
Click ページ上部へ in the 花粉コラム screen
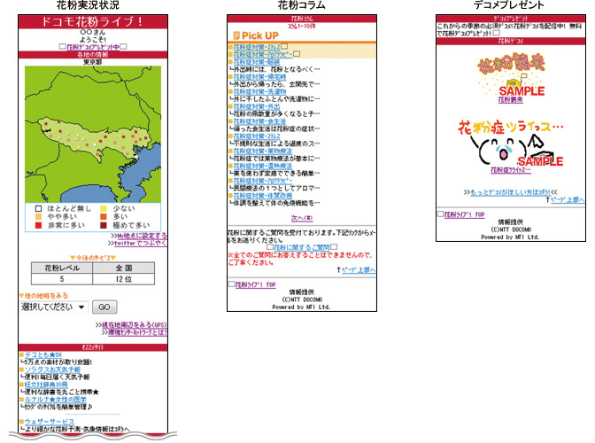[359, 270]
